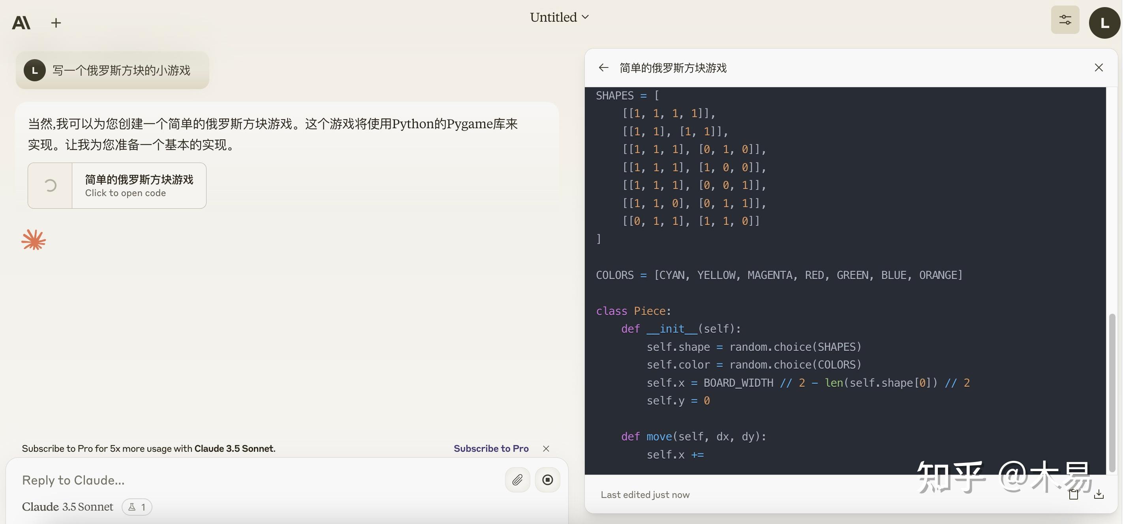
Task: Download the artifact code file
Action: pyautogui.click(x=1098, y=494)
